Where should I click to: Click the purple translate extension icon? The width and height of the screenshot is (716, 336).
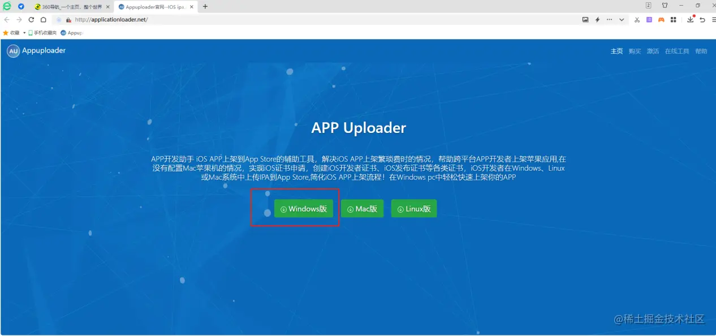(x=649, y=19)
